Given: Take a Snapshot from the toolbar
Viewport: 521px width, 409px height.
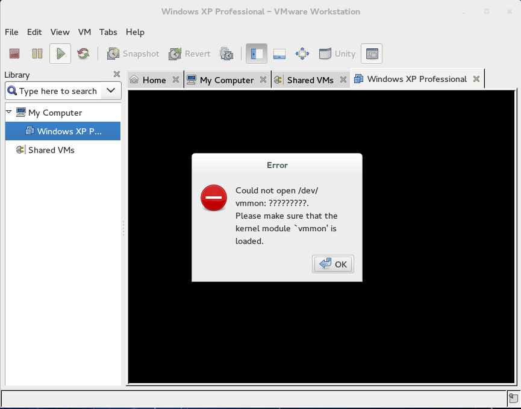Looking at the screenshot, I should click(x=133, y=54).
